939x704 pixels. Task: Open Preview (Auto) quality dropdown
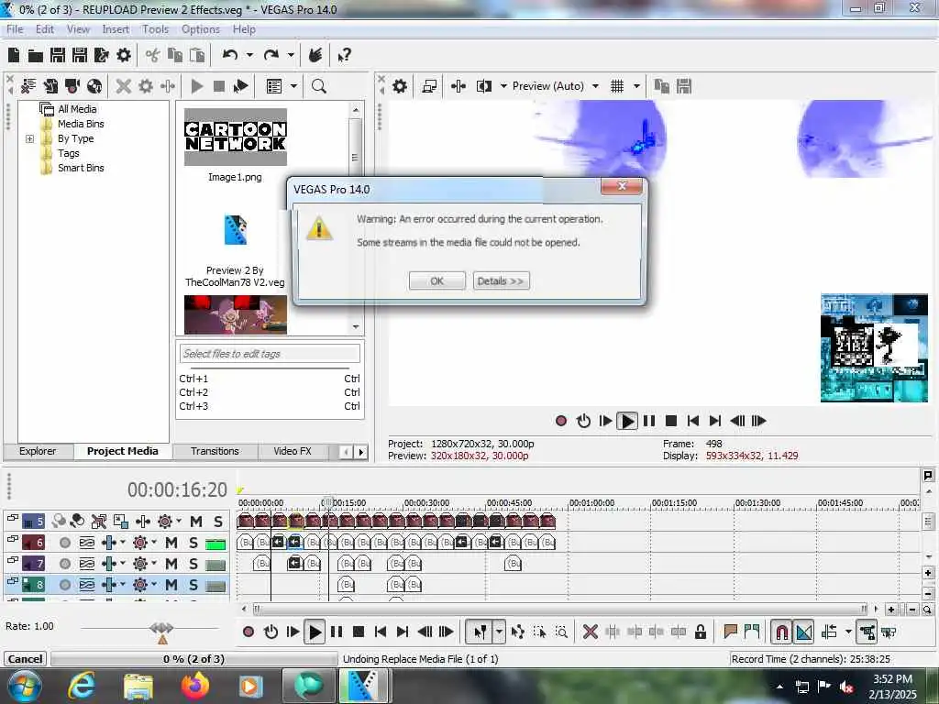pyautogui.click(x=595, y=86)
